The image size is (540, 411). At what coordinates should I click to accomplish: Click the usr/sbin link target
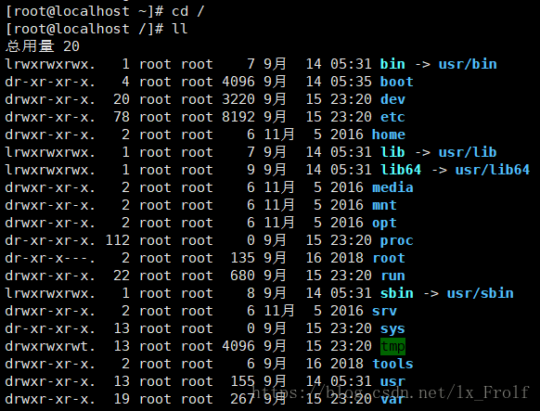pyautogui.click(x=480, y=293)
